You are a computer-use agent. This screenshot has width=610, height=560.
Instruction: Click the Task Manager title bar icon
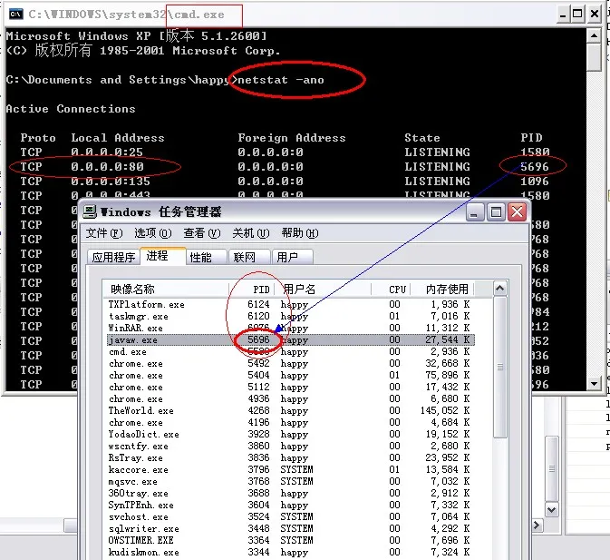coord(90,211)
